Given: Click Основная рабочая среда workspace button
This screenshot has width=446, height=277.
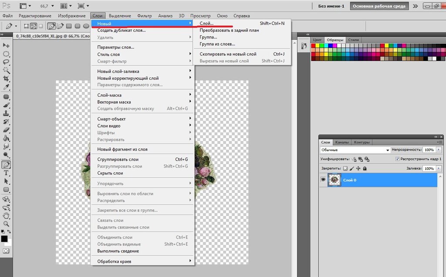Looking at the screenshot, I should click(379, 6).
